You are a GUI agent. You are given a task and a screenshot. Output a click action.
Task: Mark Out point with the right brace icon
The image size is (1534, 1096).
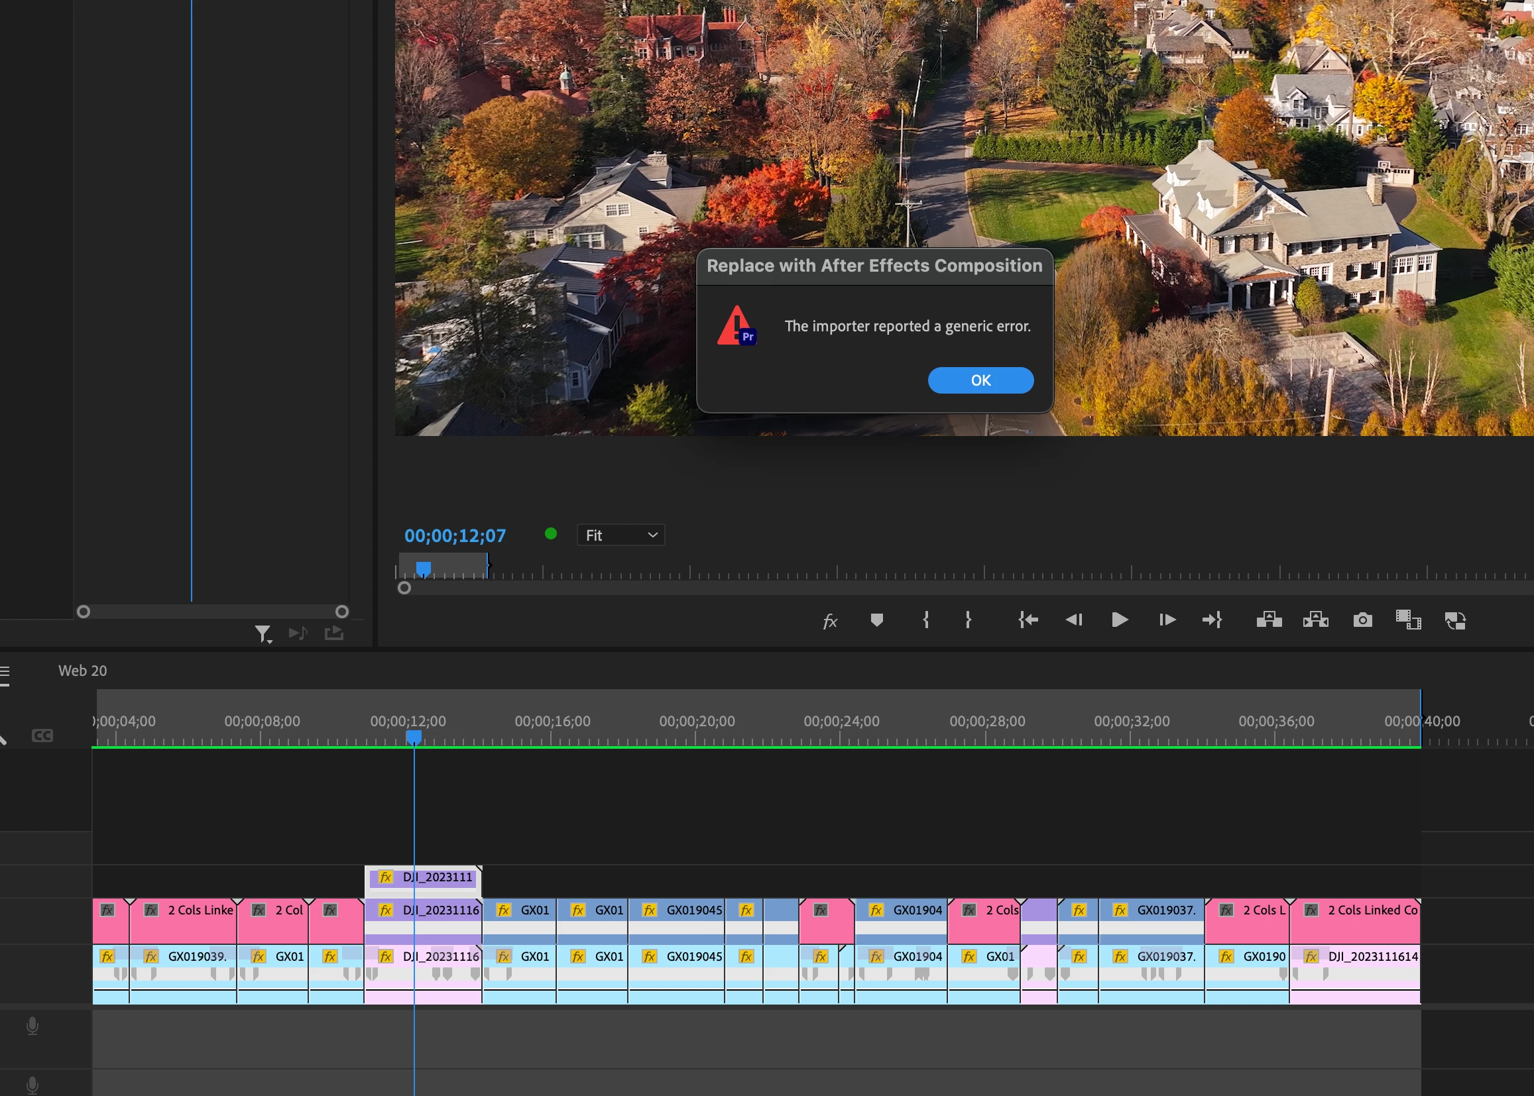969,620
